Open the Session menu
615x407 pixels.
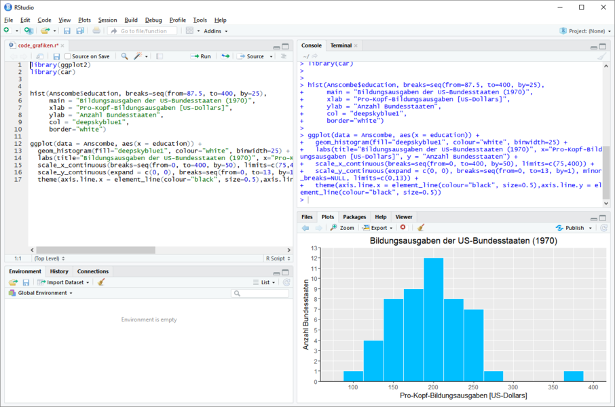pos(107,20)
